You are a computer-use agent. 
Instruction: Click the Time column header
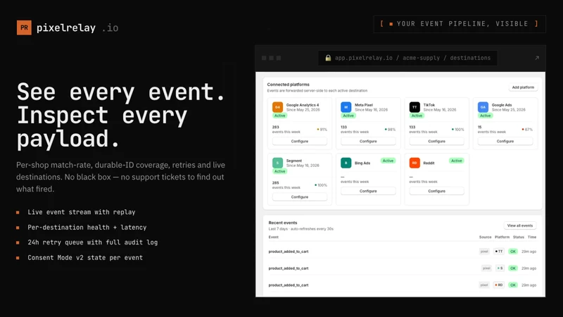pos(532,237)
